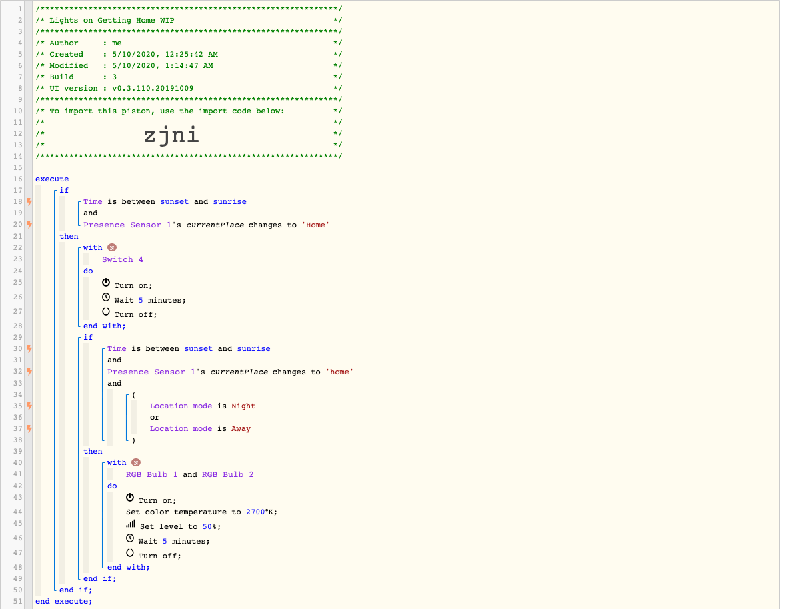Screen dimensions: 785x609
Task: Click 'end if;' on line 50
Action: click(x=75, y=590)
